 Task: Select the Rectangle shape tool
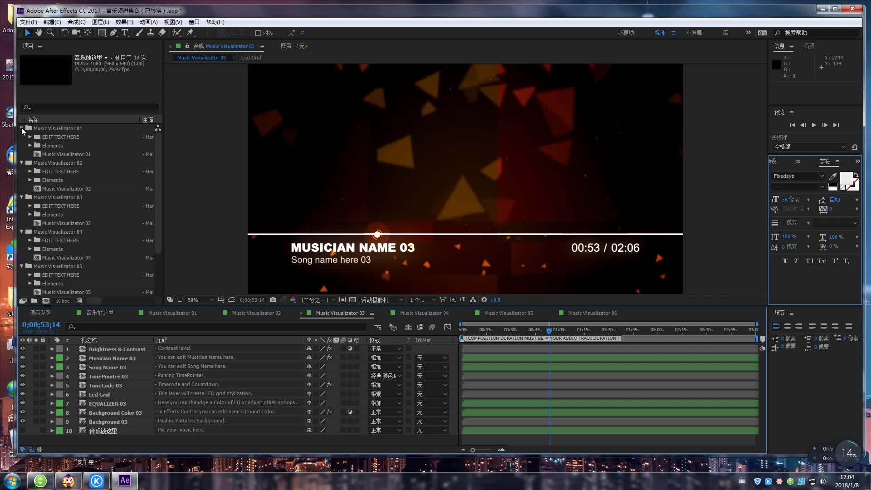[x=102, y=33]
